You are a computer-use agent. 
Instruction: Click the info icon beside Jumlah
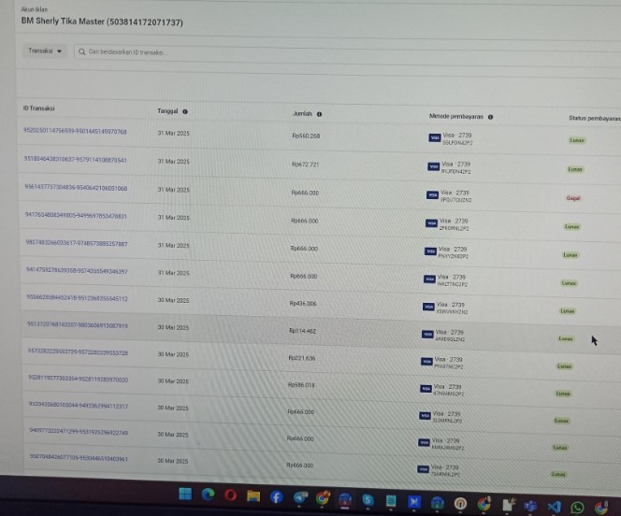pyautogui.click(x=320, y=114)
